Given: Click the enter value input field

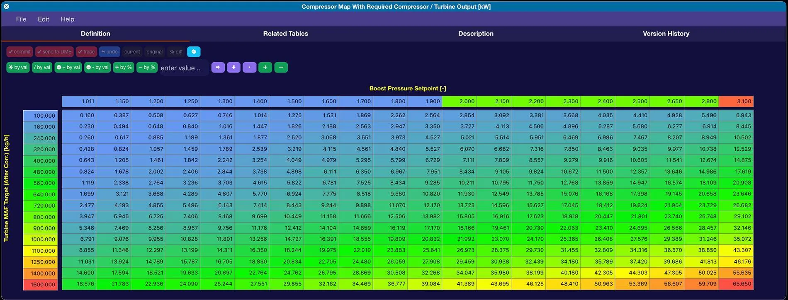Looking at the screenshot, I should (x=184, y=68).
